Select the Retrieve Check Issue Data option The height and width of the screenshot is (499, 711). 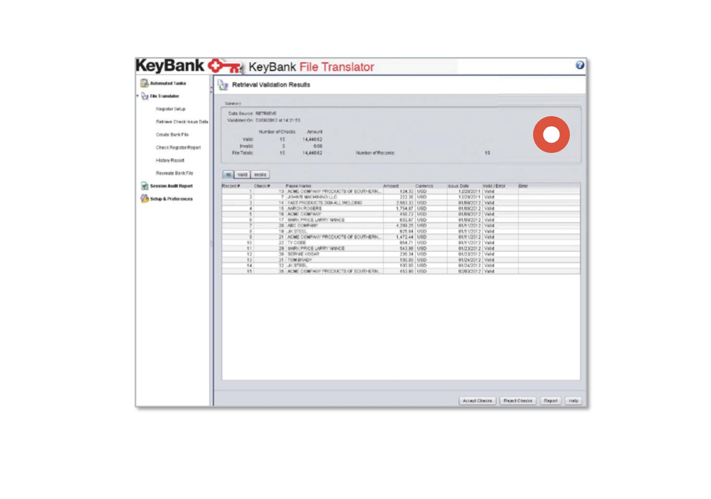coord(181,122)
